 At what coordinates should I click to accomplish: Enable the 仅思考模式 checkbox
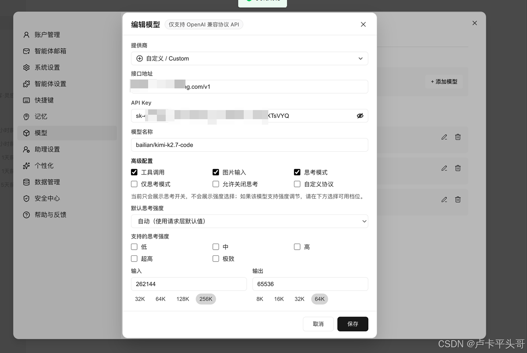point(134,184)
